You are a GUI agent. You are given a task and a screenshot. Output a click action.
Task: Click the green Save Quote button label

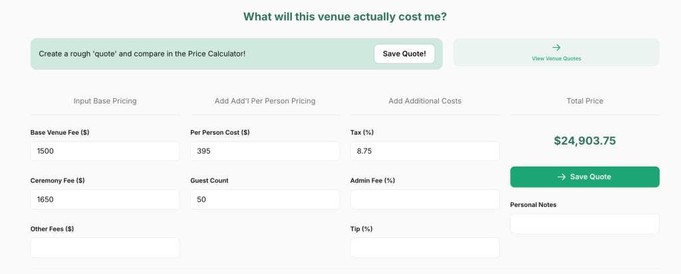(590, 176)
